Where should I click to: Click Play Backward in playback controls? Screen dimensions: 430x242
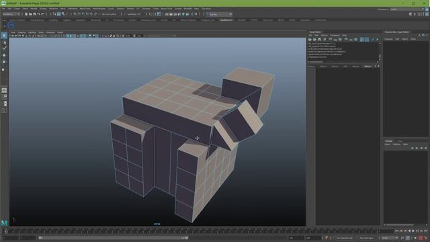point(410,231)
